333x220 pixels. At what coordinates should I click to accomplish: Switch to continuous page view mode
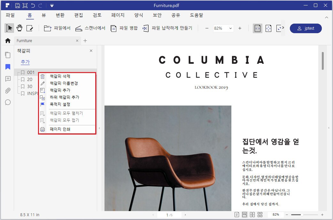pyautogui.click(x=244, y=215)
